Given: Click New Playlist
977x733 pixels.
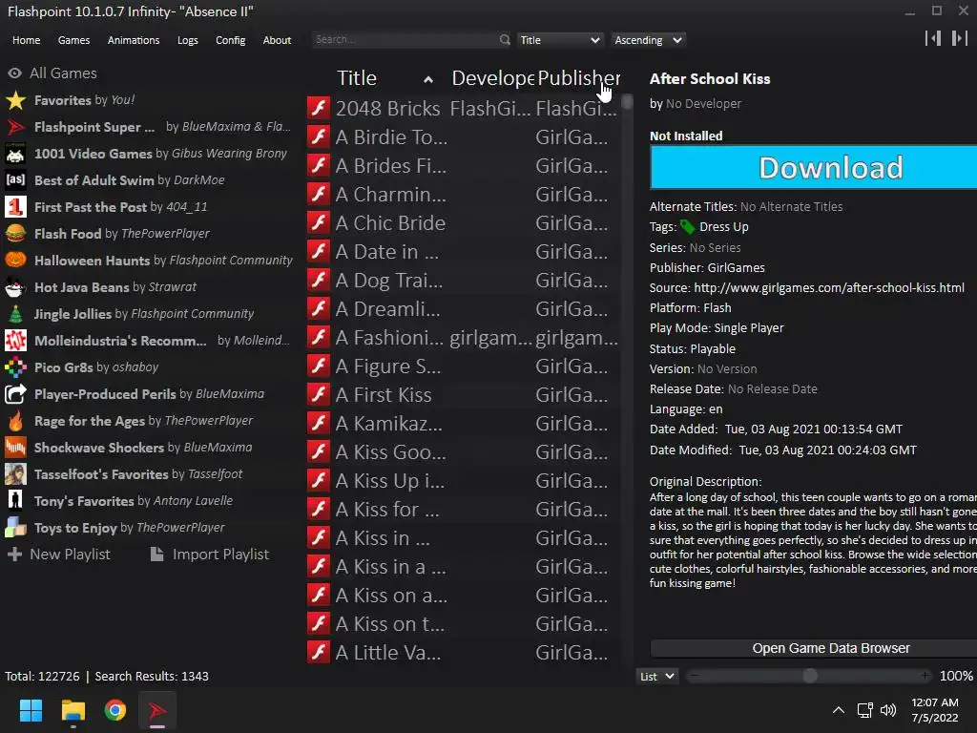Looking at the screenshot, I should 58,555.
